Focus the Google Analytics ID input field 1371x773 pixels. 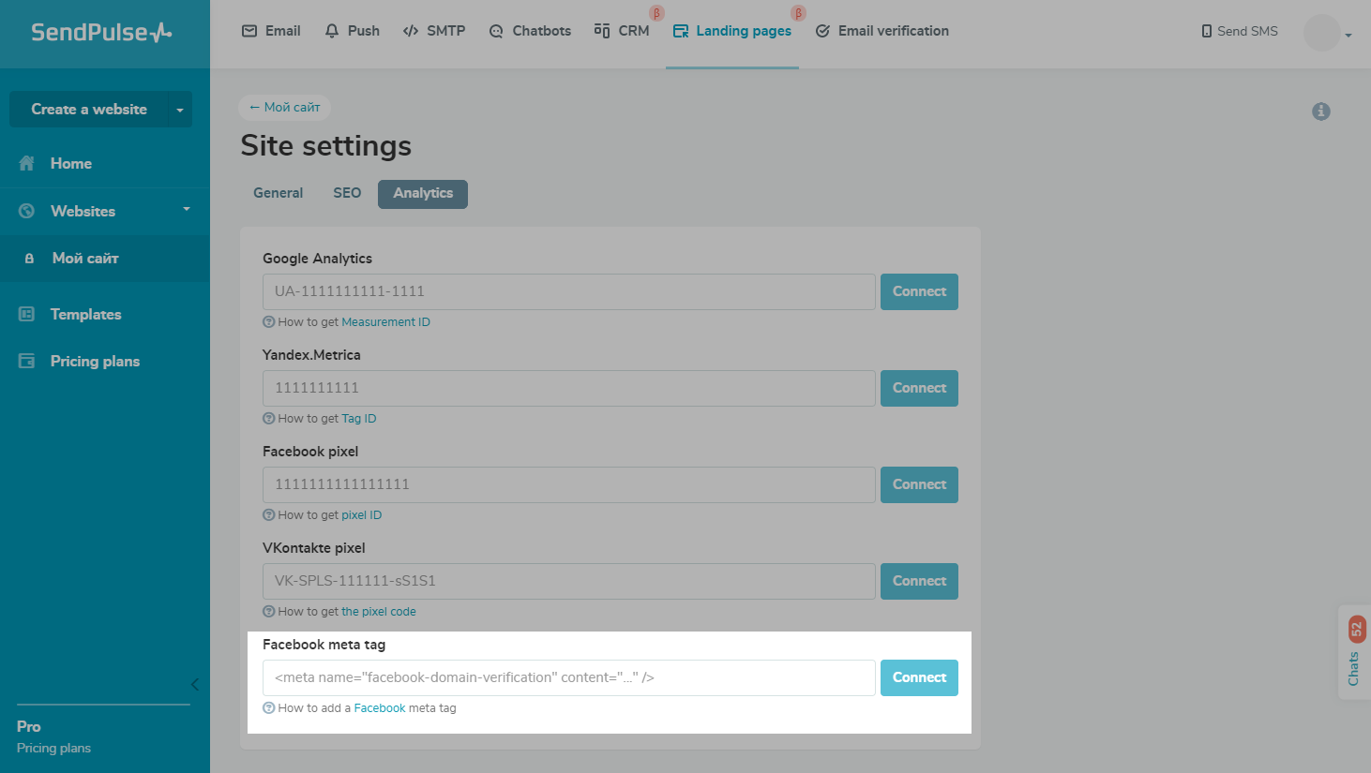[x=569, y=291]
